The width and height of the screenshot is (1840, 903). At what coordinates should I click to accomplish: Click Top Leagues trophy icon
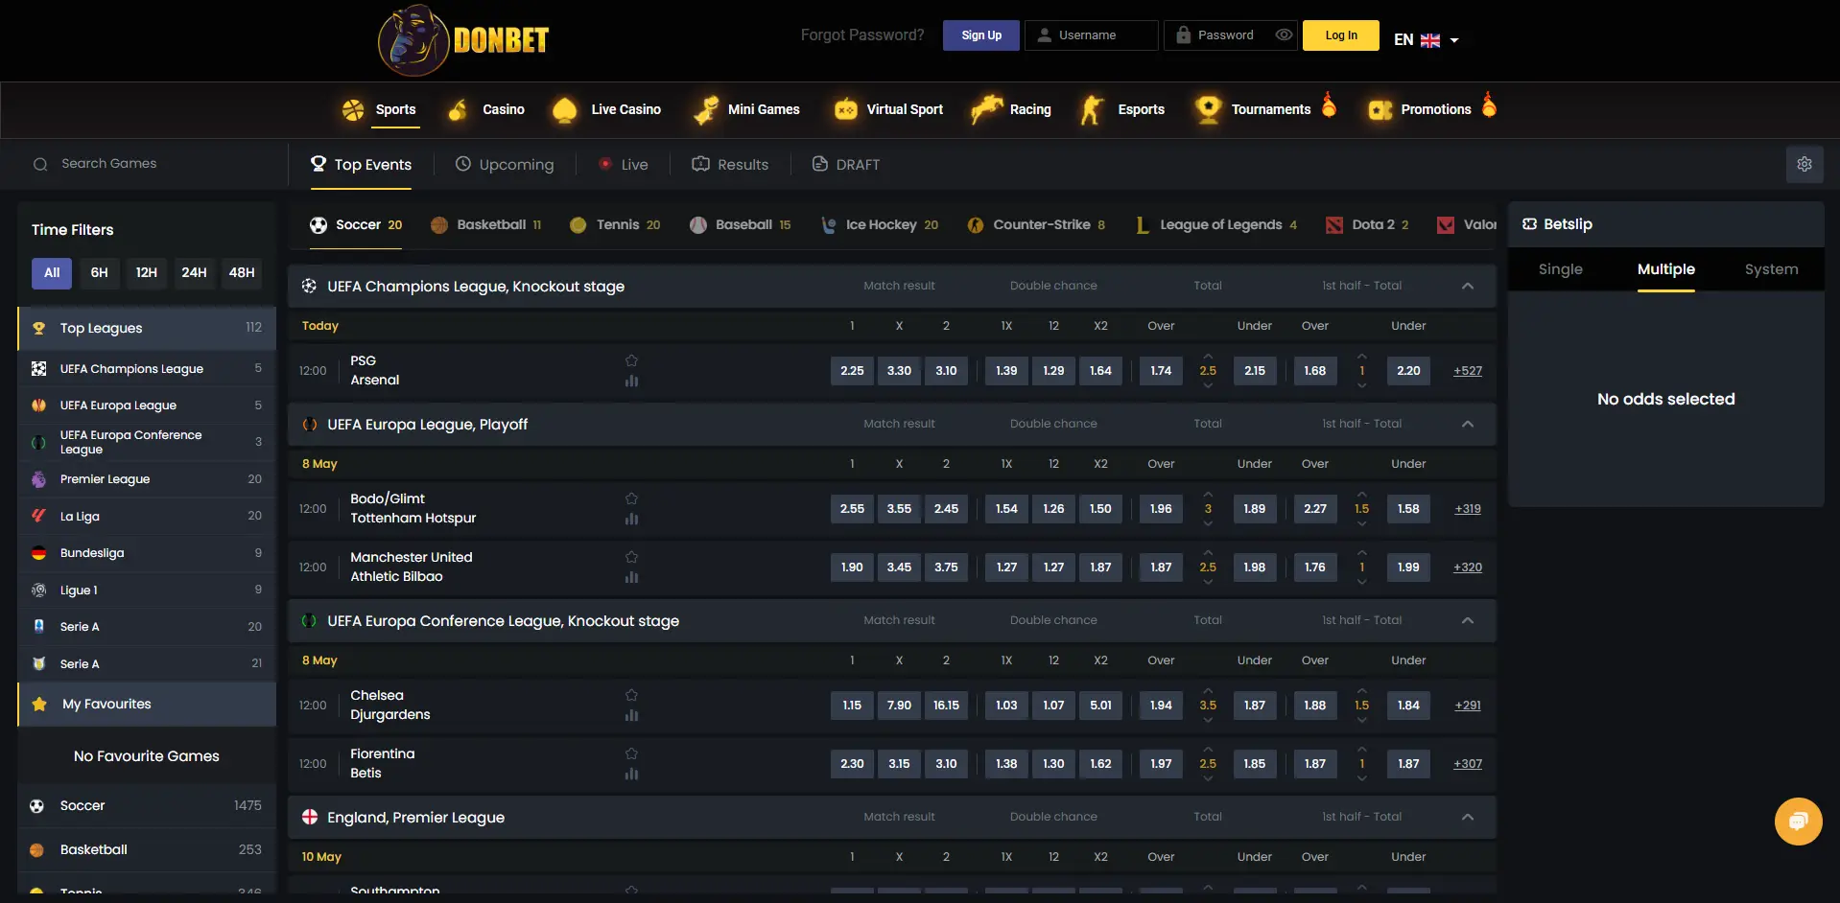(x=39, y=328)
